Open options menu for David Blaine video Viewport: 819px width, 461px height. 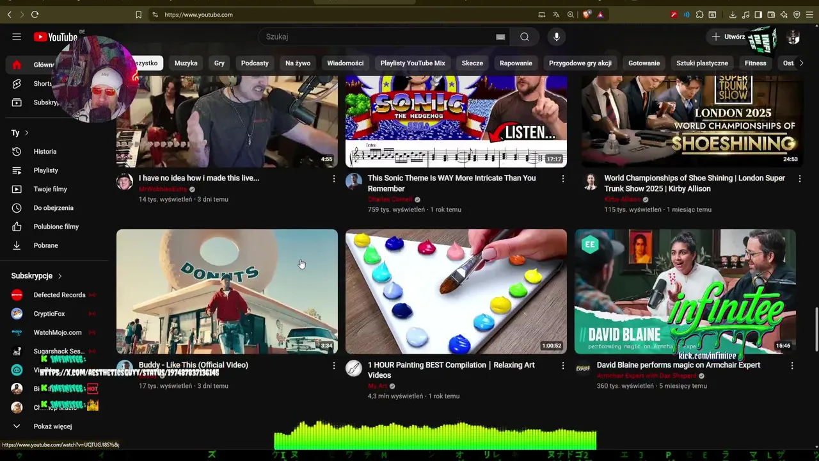tap(792, 366)
